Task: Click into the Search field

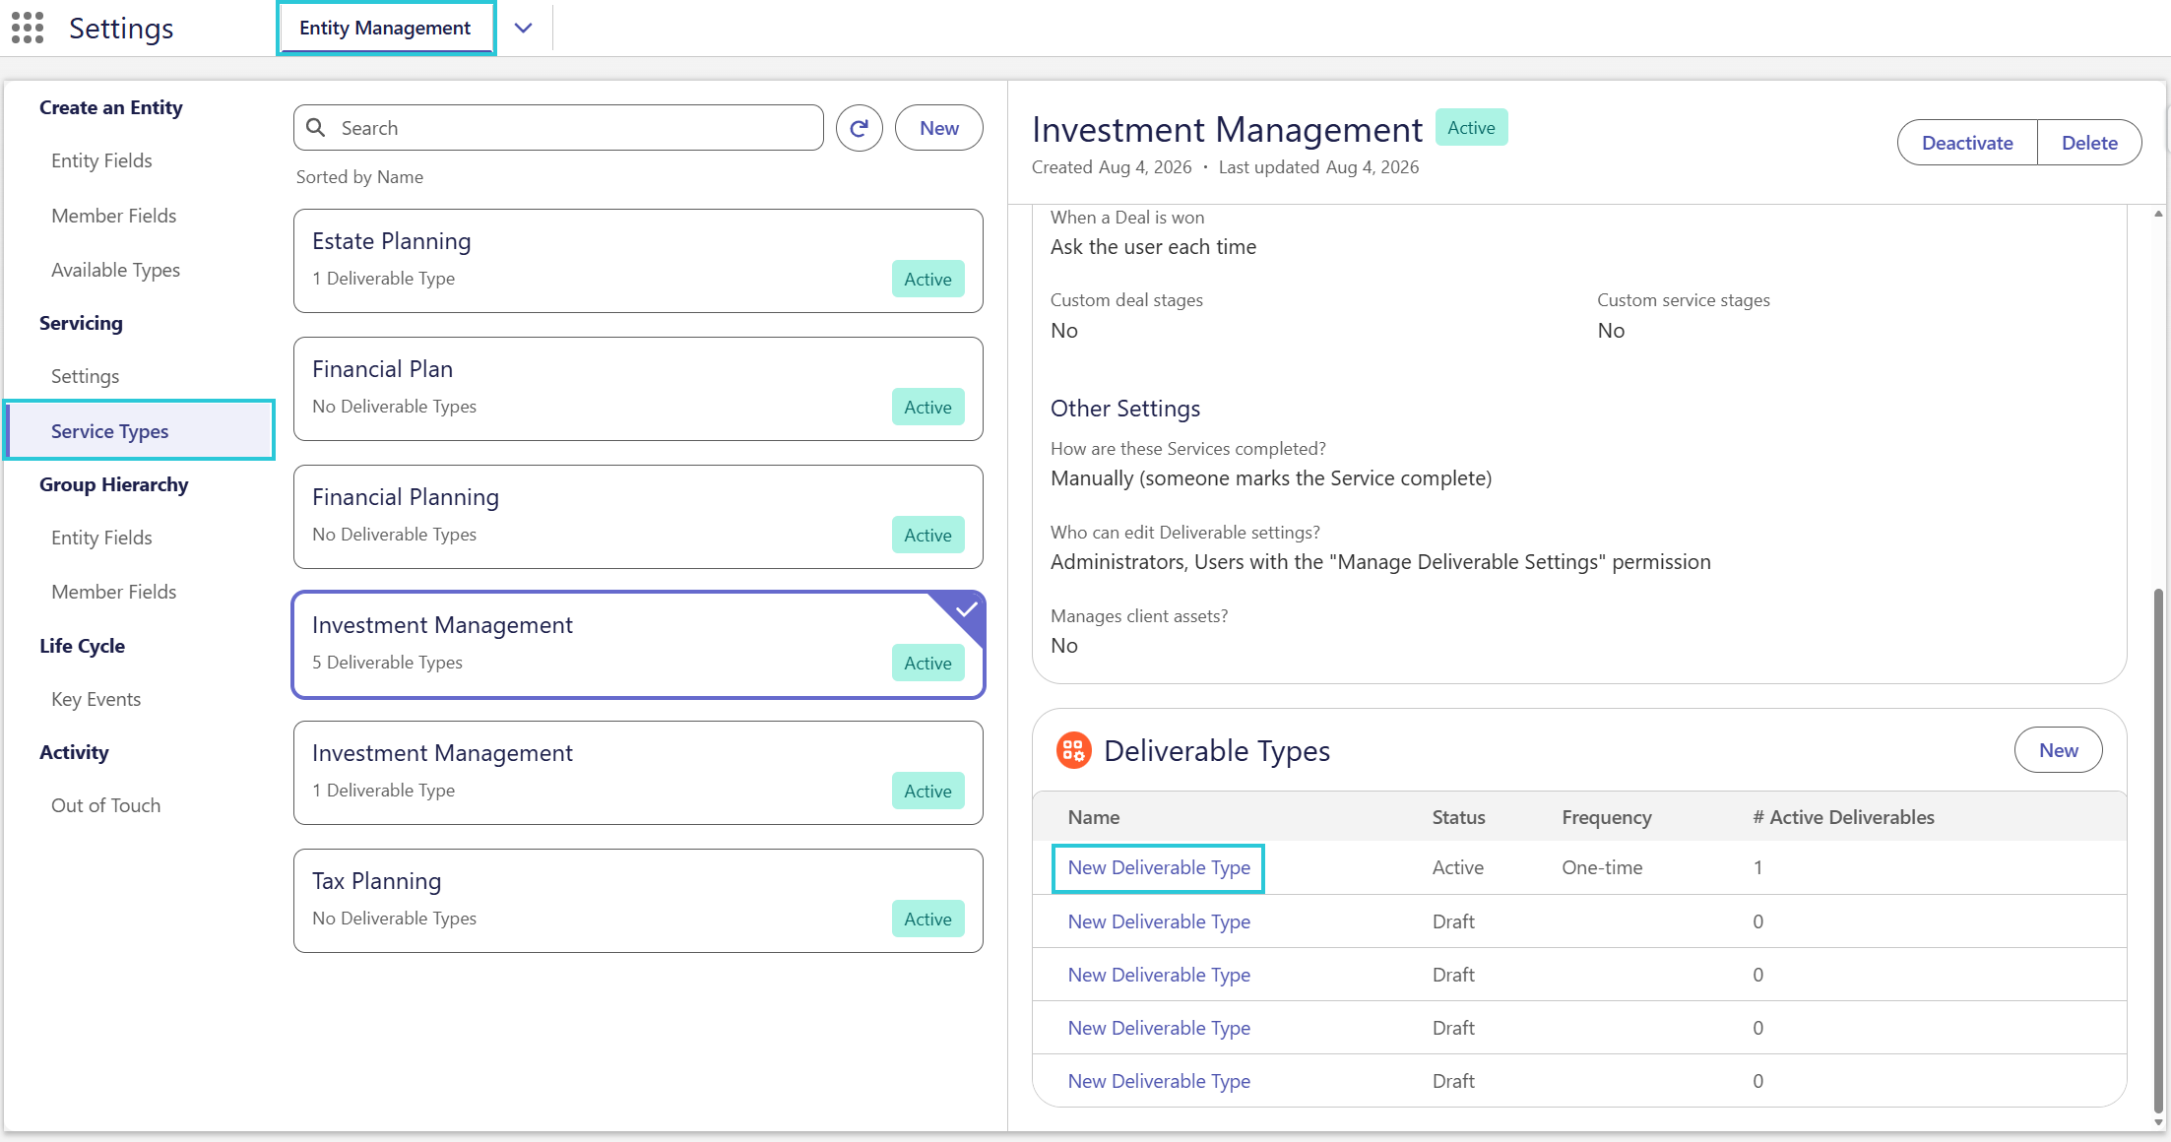Action: click(558, 128)
